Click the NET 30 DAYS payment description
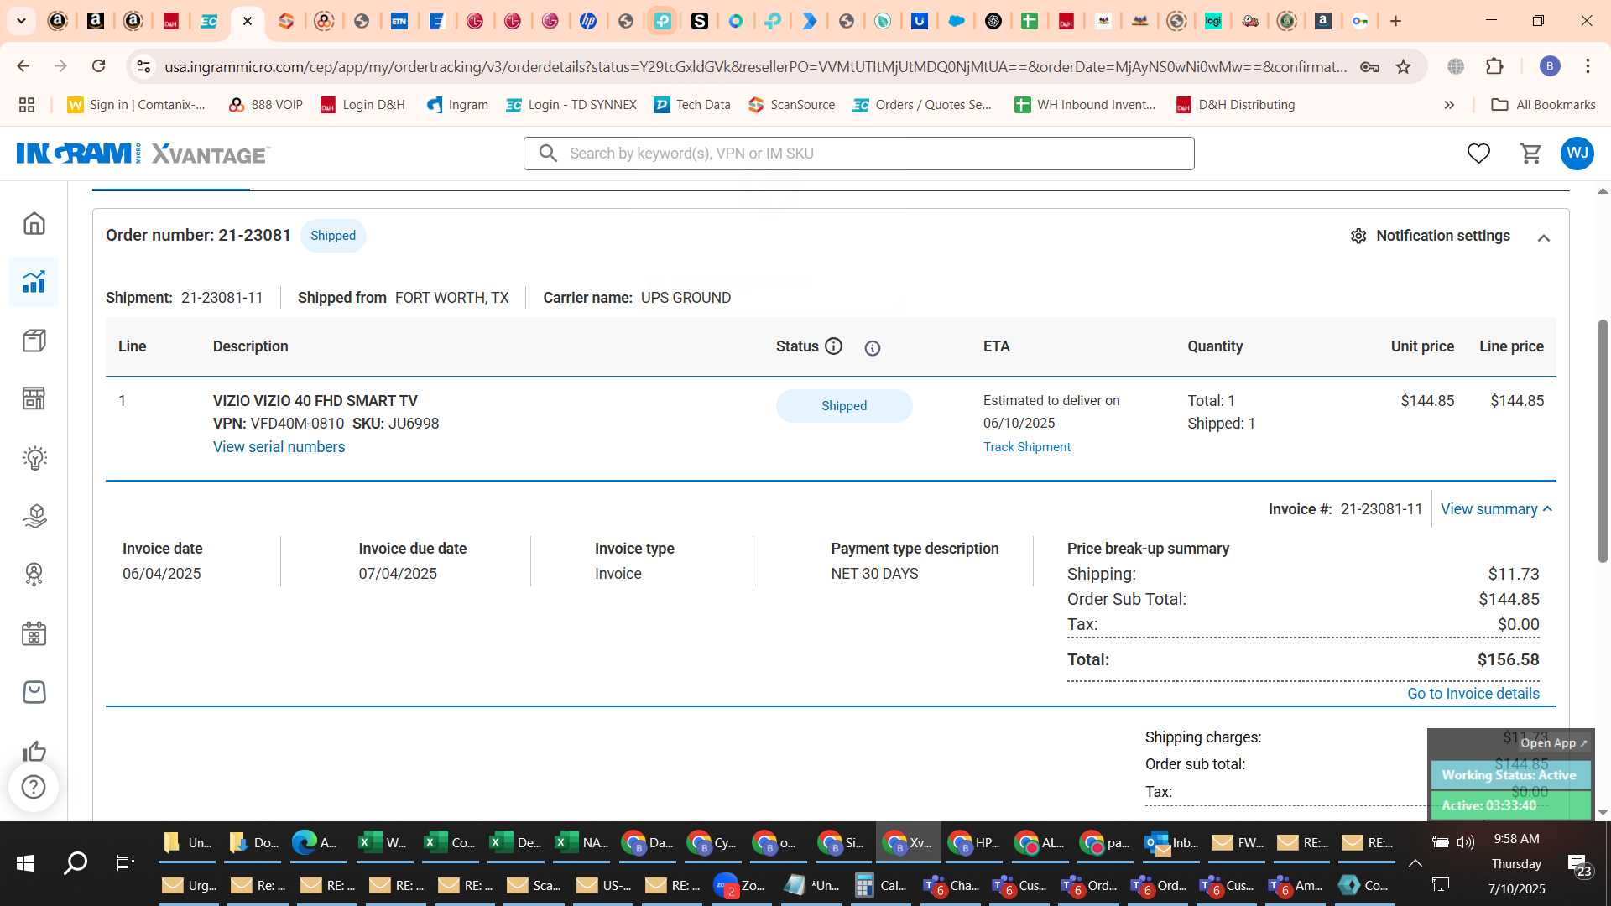 pyautogui.click(x=874, y=574)
